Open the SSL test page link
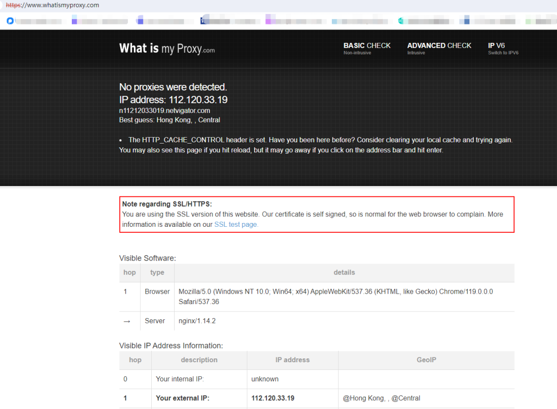The image size is (557, 409). (x=236, y=224)
